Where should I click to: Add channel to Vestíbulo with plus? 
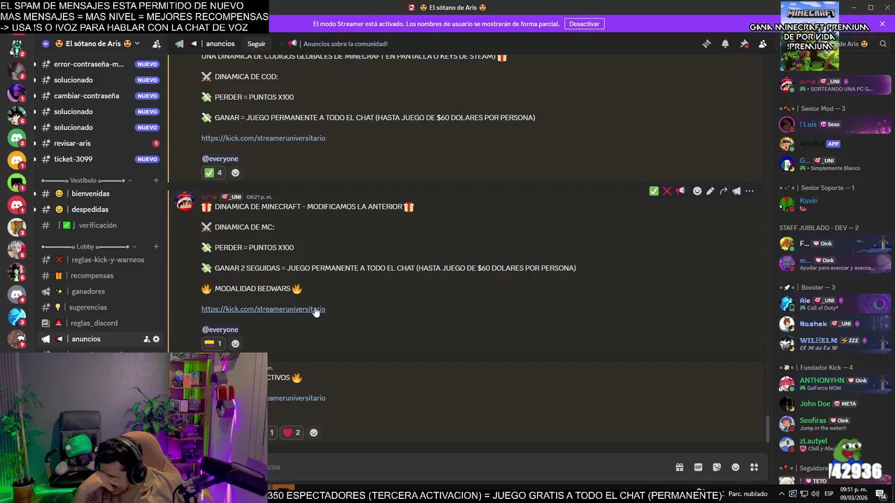[x=156, y=180]
